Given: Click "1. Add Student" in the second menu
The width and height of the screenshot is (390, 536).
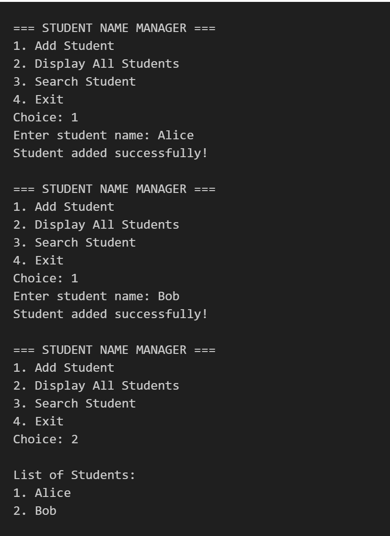Looking at the screenshot, I should click(63, 207).
